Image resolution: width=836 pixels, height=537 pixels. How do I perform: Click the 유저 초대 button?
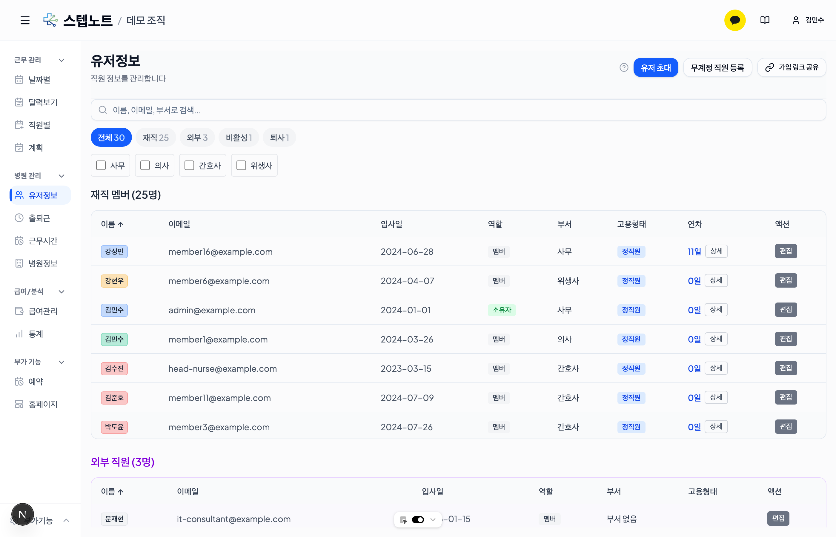click(656, 67)
